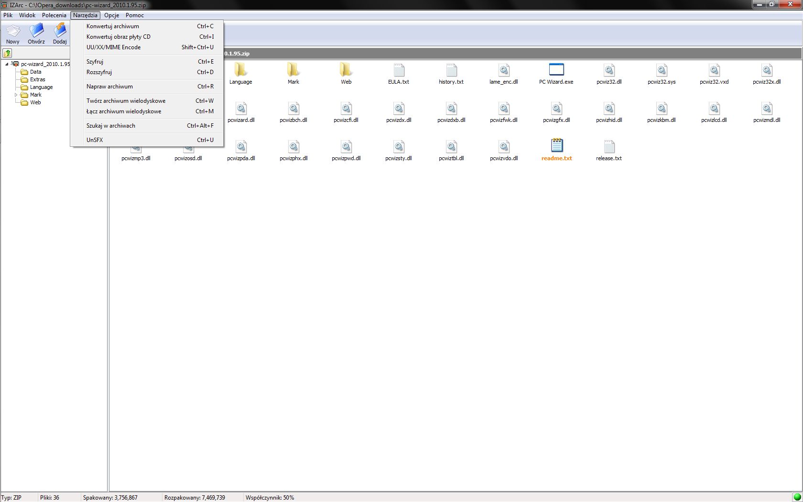Select the pcwizmdl.dll file icon
Screen dimensions: 803x502
point(767,108)
